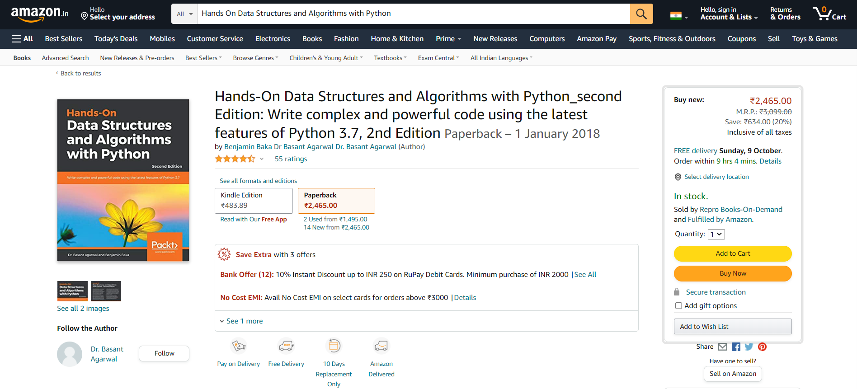This screenshot has height=389, width=857.
Task: Expand Account & Lists menu
Action: [729, 14]
